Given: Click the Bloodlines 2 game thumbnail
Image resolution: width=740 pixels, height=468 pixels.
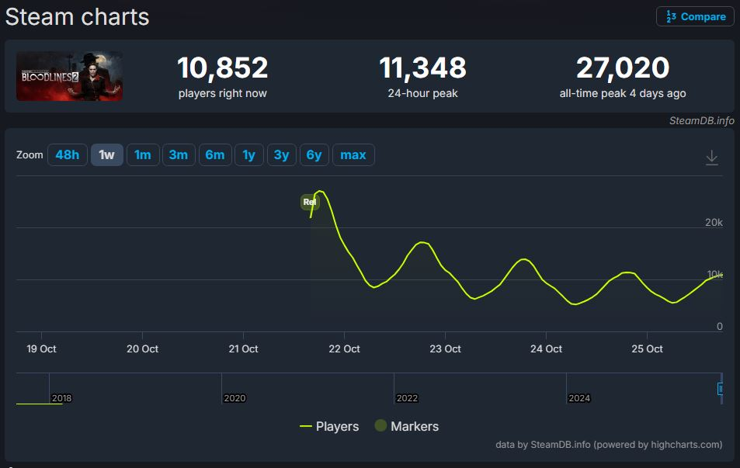Looking at the screenshot, I should tap(69, 76).
